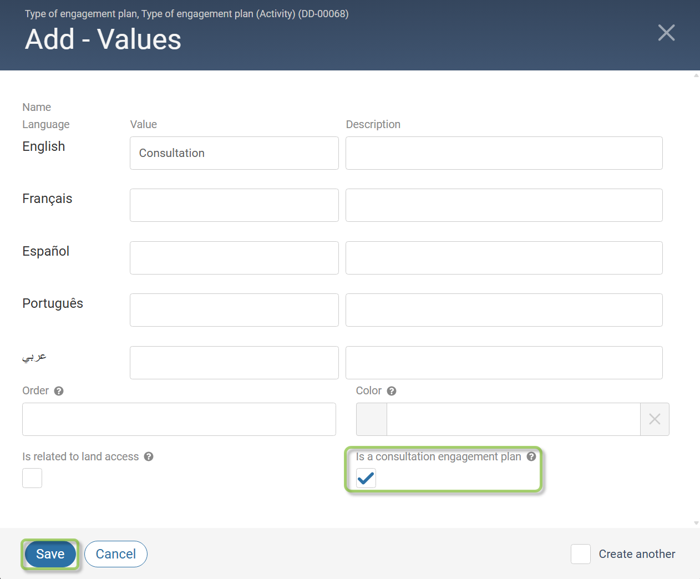This screenshot has height=579, width=700.
Task: Open the Order field help icon
Action: [59, 391]
